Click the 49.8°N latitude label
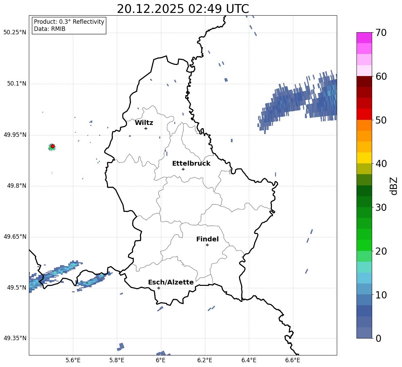Image resolution: width=402 pixels, height=367 pixels. 17,186
